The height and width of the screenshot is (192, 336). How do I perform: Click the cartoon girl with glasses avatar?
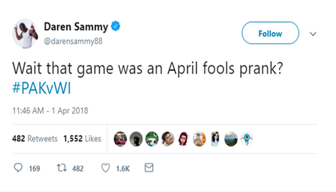pos(183,139)
